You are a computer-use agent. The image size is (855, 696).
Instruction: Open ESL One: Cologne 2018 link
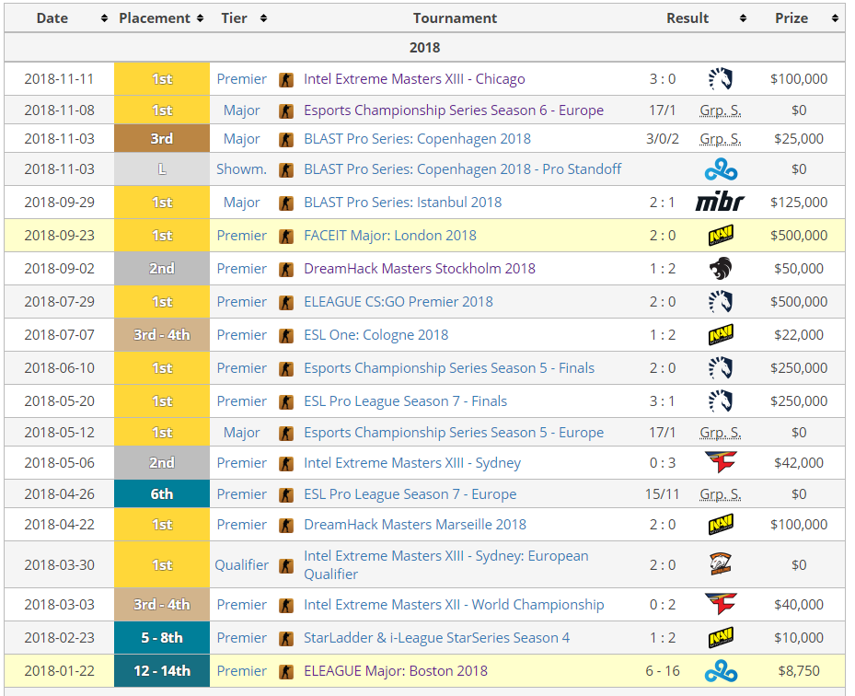[376, 335]
